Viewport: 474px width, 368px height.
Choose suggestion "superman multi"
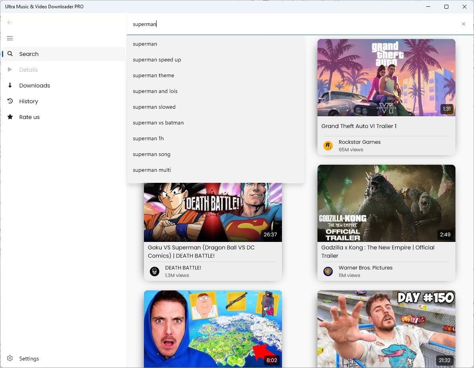click(x=216, y=170)
